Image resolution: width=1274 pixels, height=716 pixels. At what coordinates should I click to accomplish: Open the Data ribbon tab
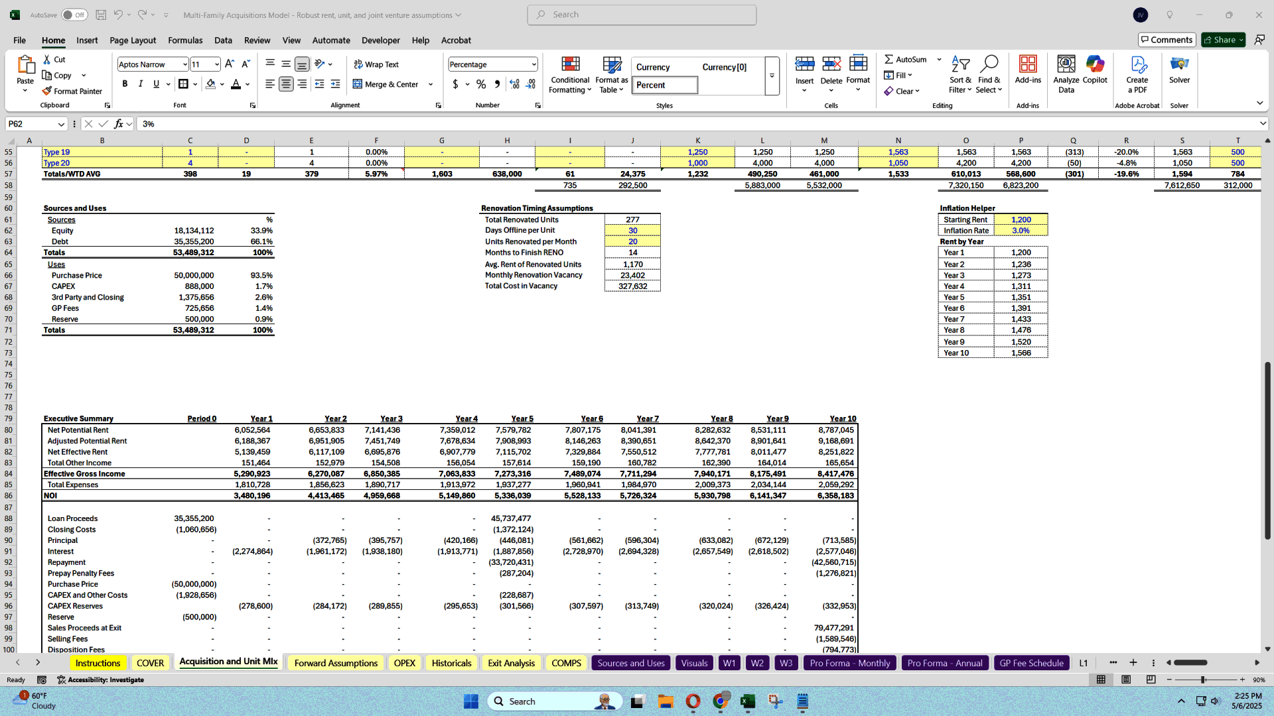point(223,40)
